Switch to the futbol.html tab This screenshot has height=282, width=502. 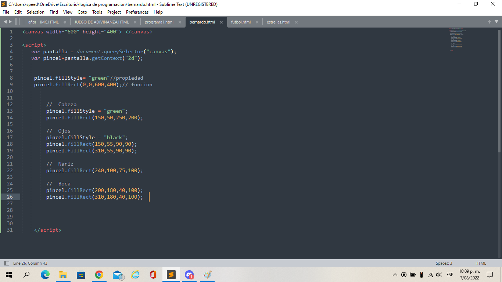[241, 22]
